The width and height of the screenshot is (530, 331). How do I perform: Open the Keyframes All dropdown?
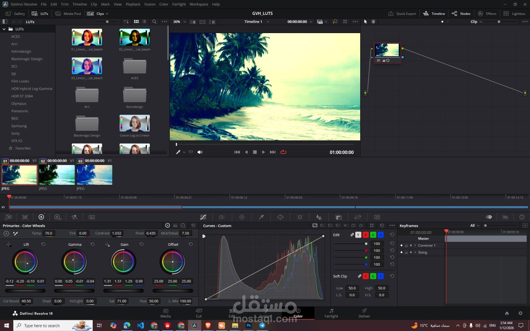[x=475, y=225]
